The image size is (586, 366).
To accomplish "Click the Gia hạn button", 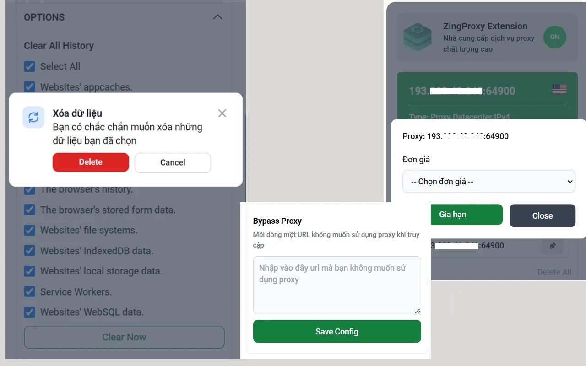I will pos(453,215).
